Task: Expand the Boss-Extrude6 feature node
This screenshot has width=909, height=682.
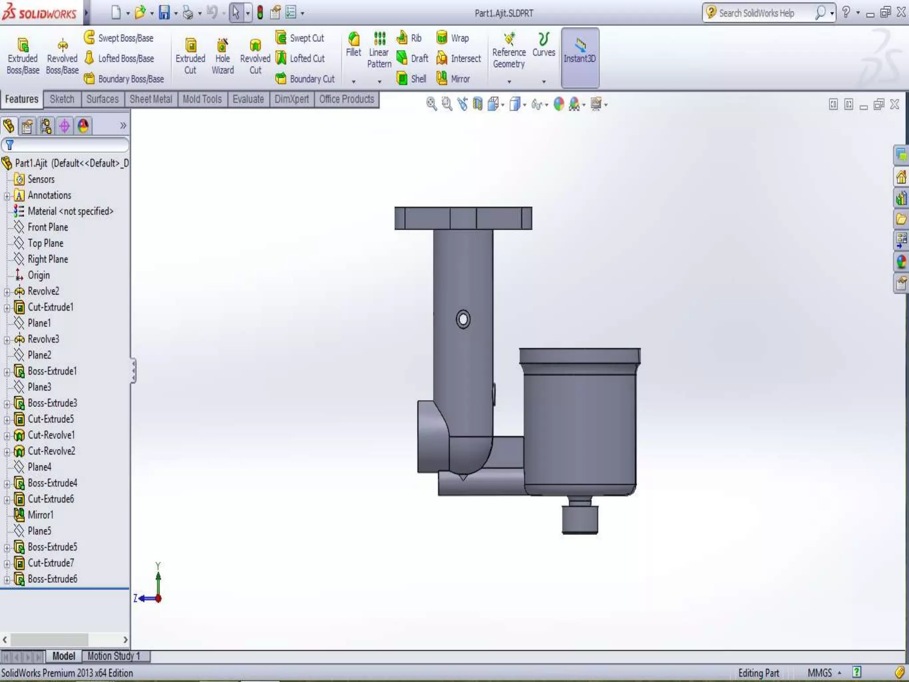Action: tap(7, 579)
